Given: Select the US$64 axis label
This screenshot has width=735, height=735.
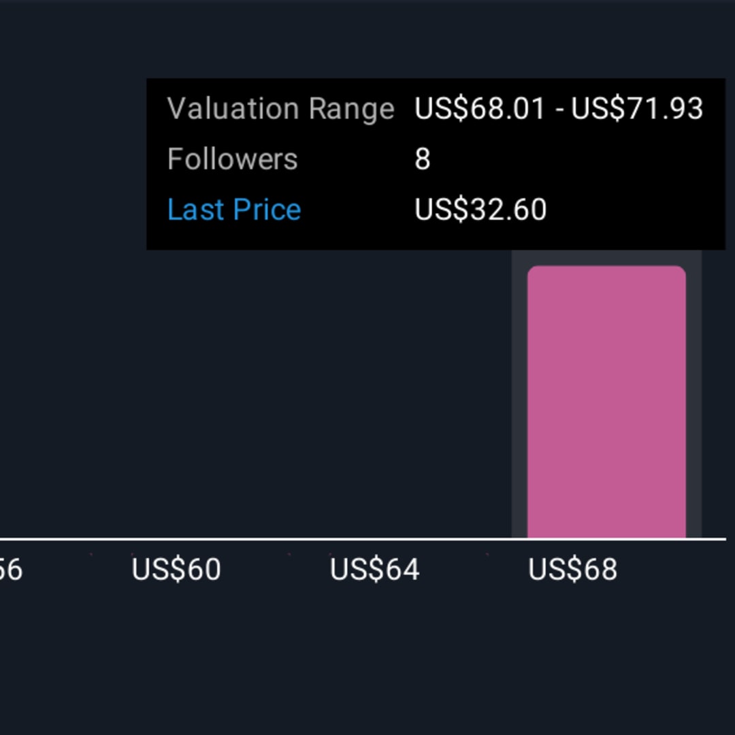Looking at the screenshot, I should coord(374,570).
